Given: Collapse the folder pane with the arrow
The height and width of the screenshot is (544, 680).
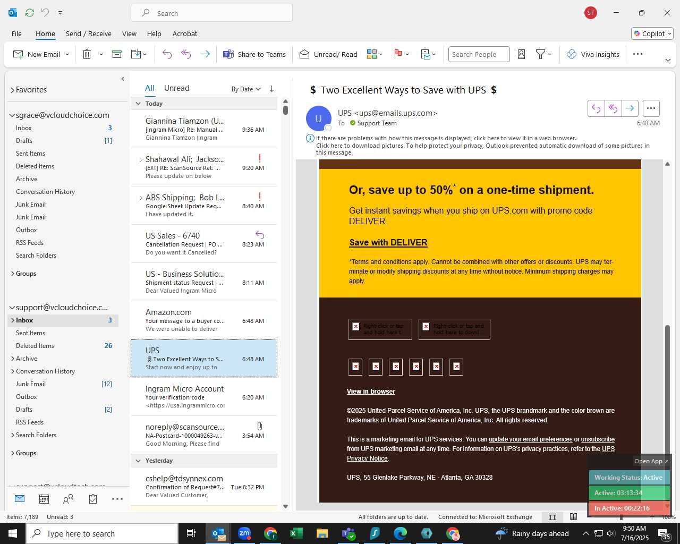Looking at the screenshot, I should pyautogui.click(x=123, y=79).
